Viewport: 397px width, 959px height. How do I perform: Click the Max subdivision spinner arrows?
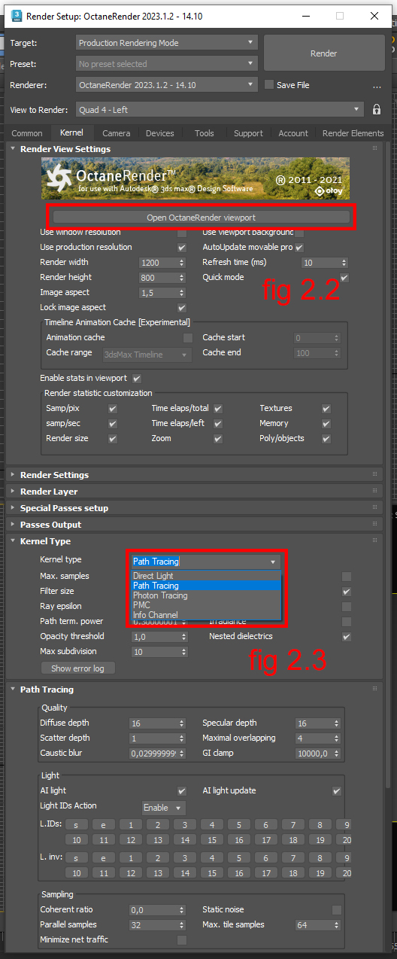click(x=182, y=652)
